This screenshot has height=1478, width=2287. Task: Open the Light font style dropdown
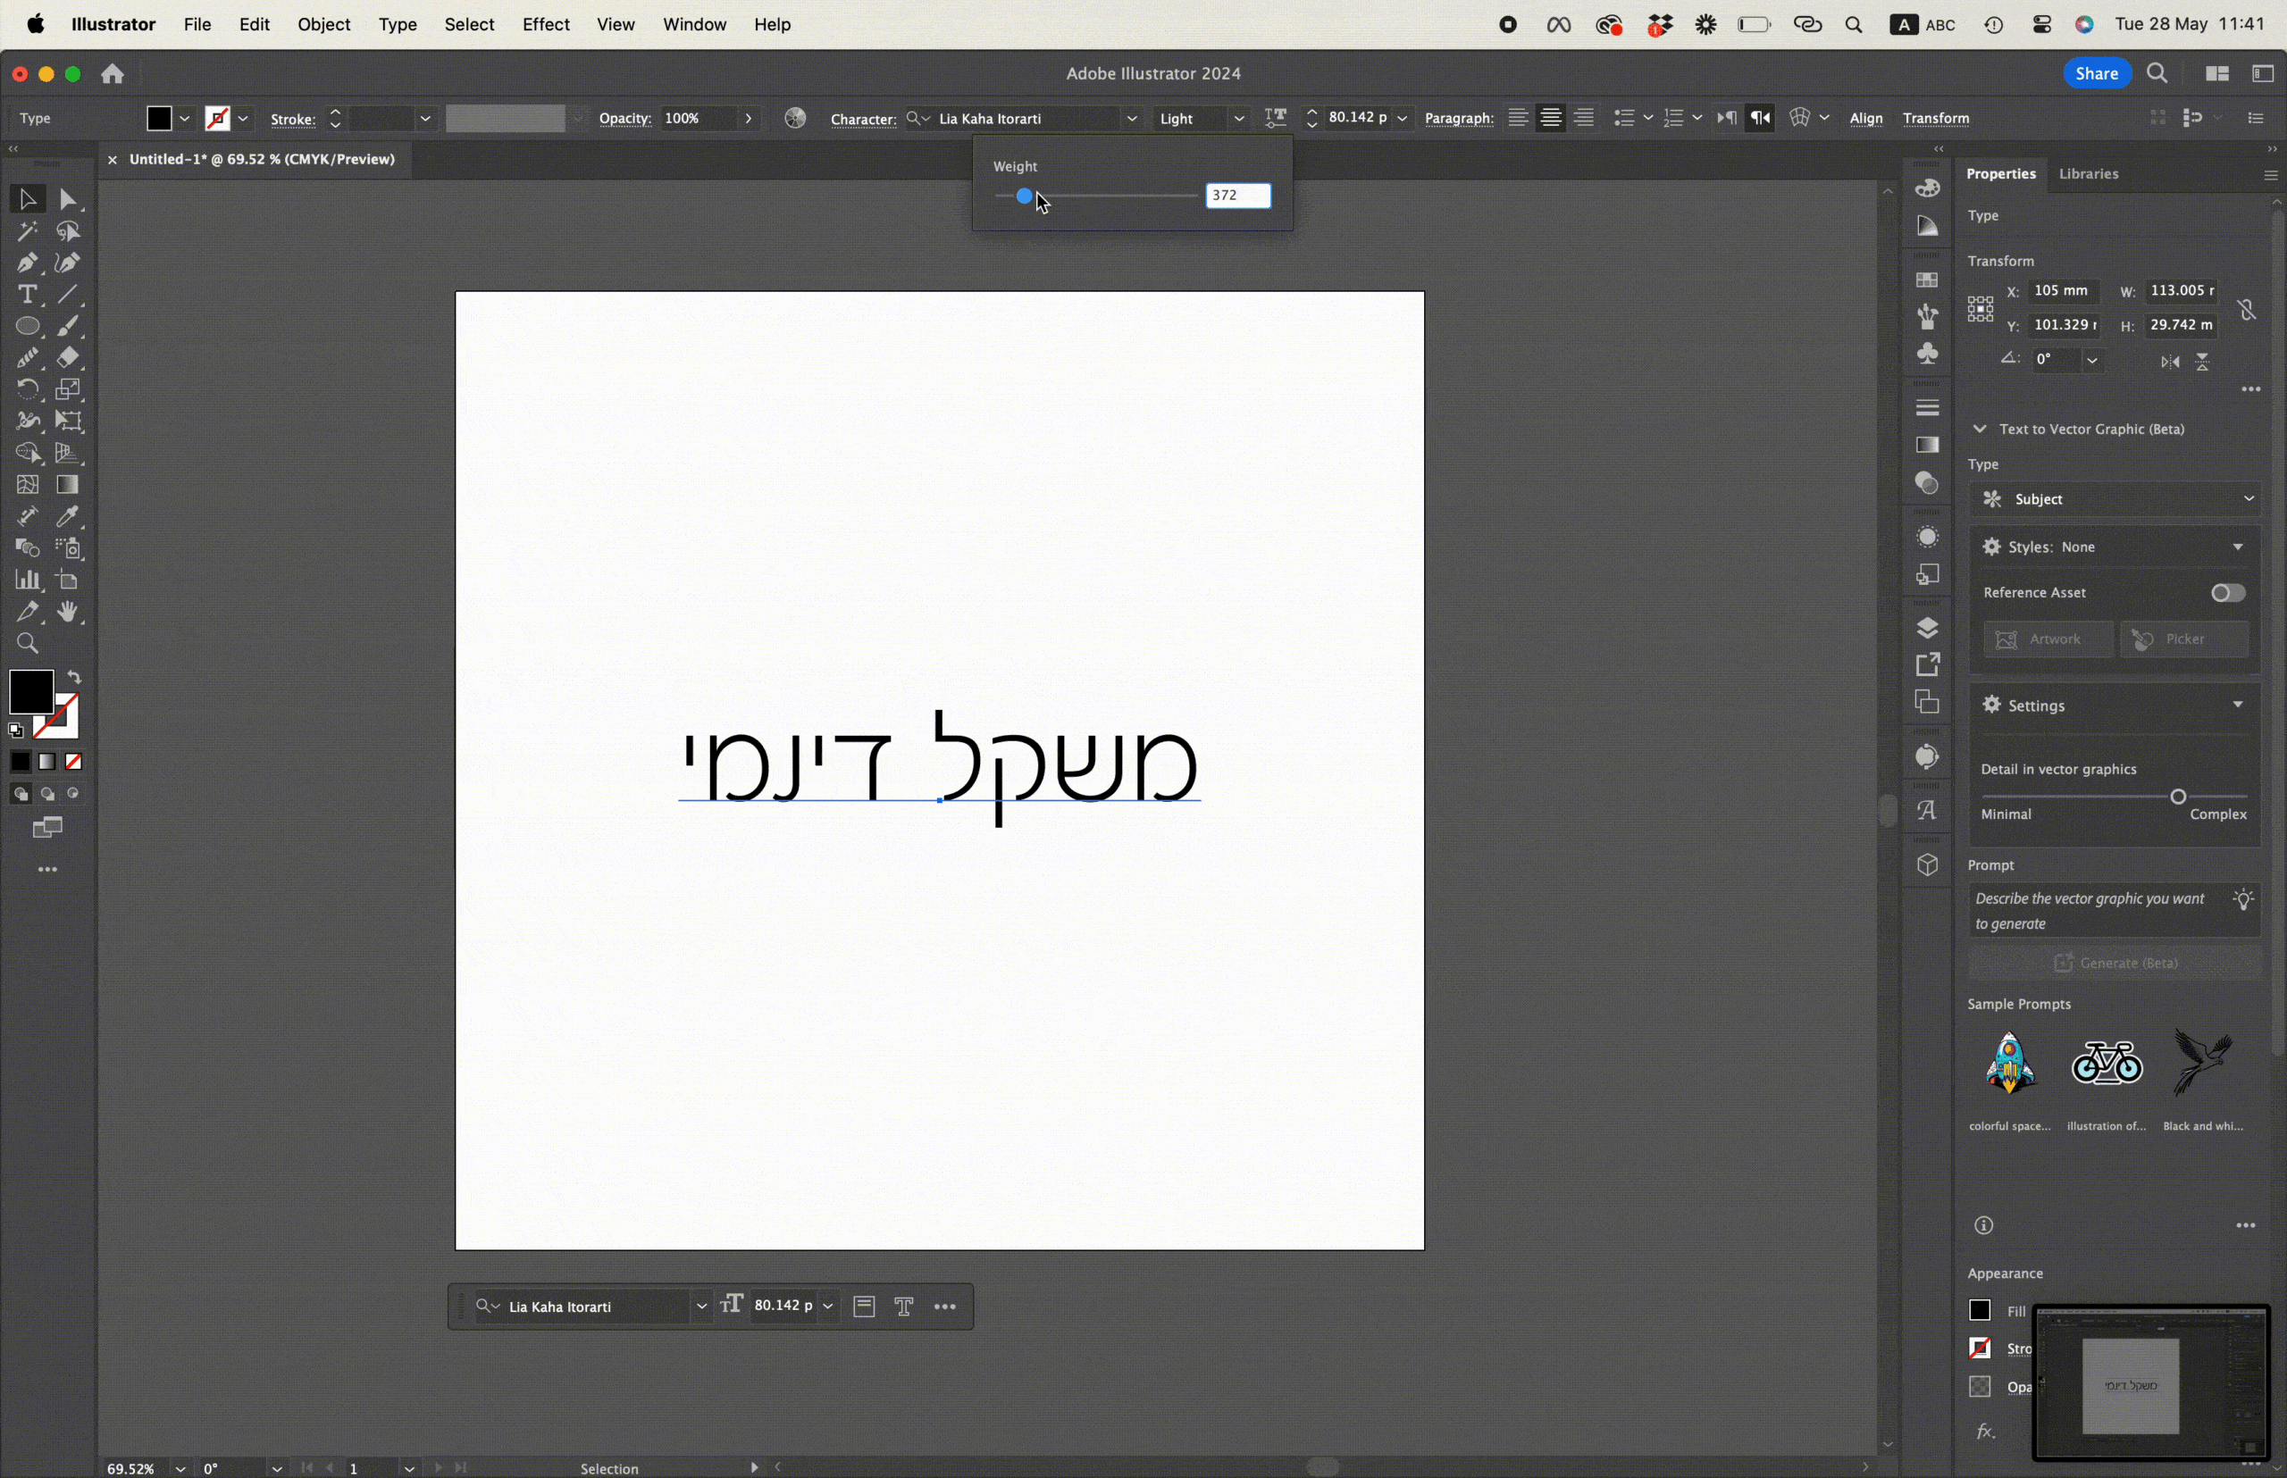tap(1238, 119)
